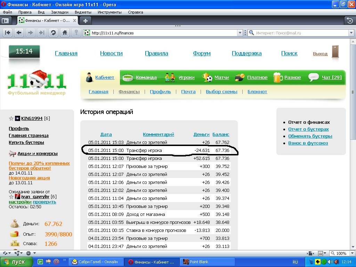The width and height of the screenshot is (356, 267).
Task: Open the Команда navigation tab
Action: (x=146, y=78)
